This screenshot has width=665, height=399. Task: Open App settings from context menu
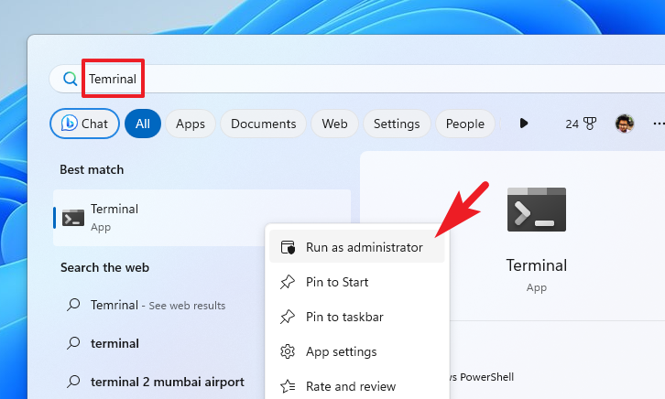pos(357,351)
